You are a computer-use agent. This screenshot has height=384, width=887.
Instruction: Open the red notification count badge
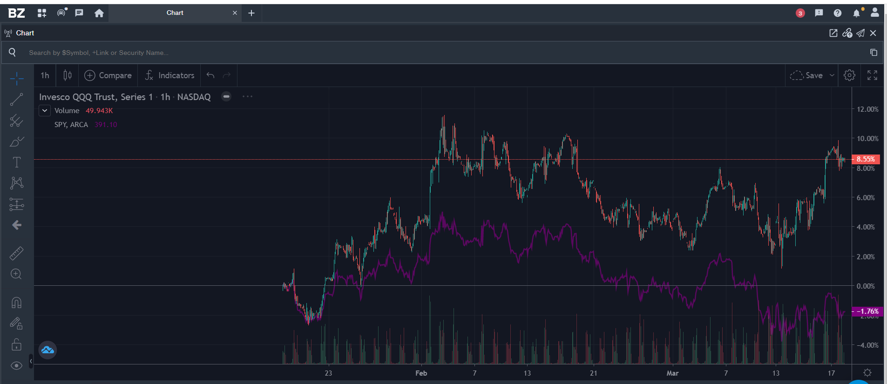[x=800, y=13]
